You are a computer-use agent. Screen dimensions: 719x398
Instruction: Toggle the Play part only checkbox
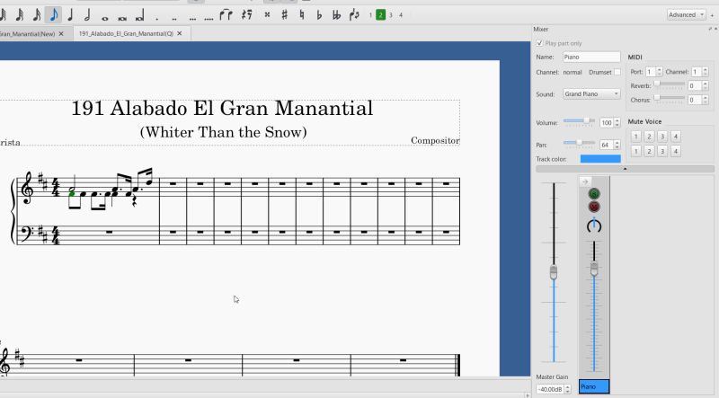click(540, 42)
